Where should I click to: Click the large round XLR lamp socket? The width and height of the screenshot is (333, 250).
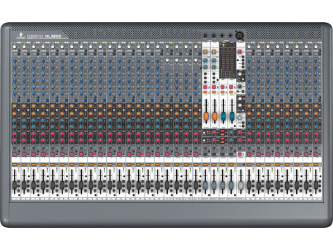(240, 35)
